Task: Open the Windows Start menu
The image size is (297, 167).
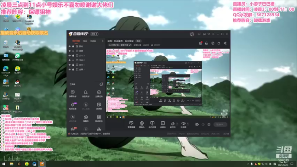Action: [4, 164]
